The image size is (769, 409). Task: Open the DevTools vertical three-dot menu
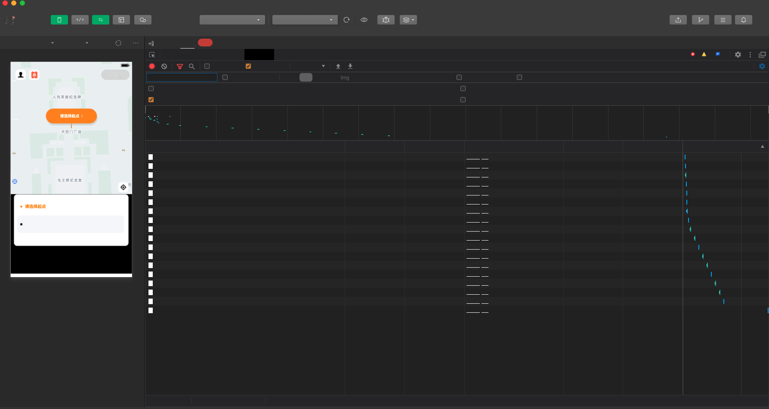tap(750, 55)
